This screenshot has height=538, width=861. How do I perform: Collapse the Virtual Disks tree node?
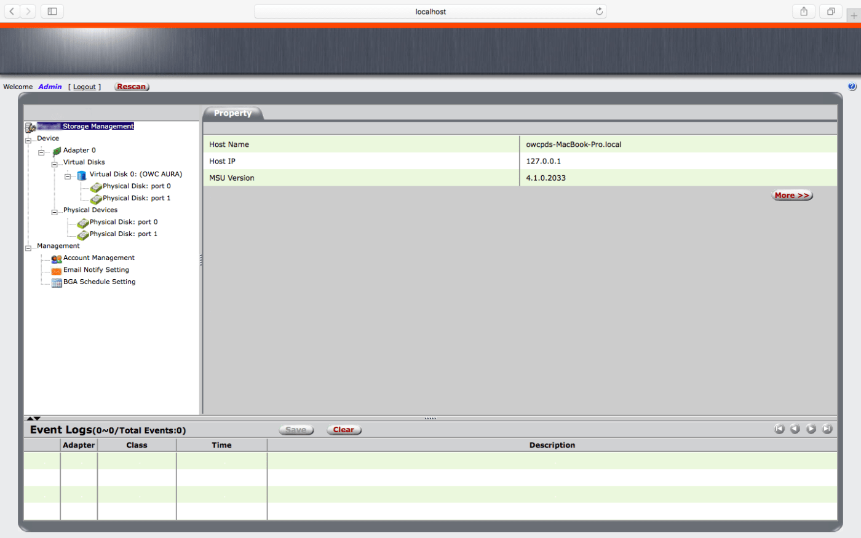coord(55,165)
